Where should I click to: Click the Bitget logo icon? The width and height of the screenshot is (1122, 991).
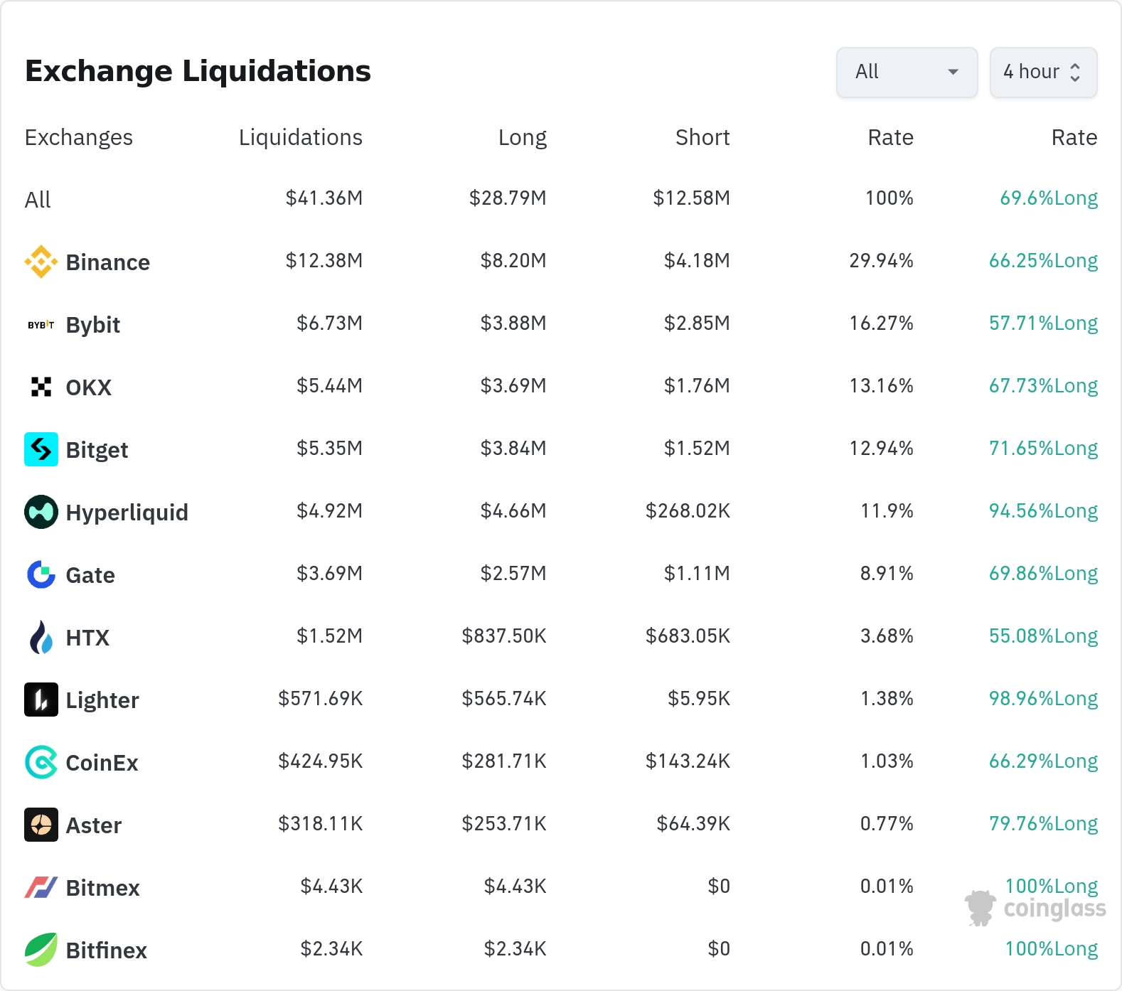(41, 449)
